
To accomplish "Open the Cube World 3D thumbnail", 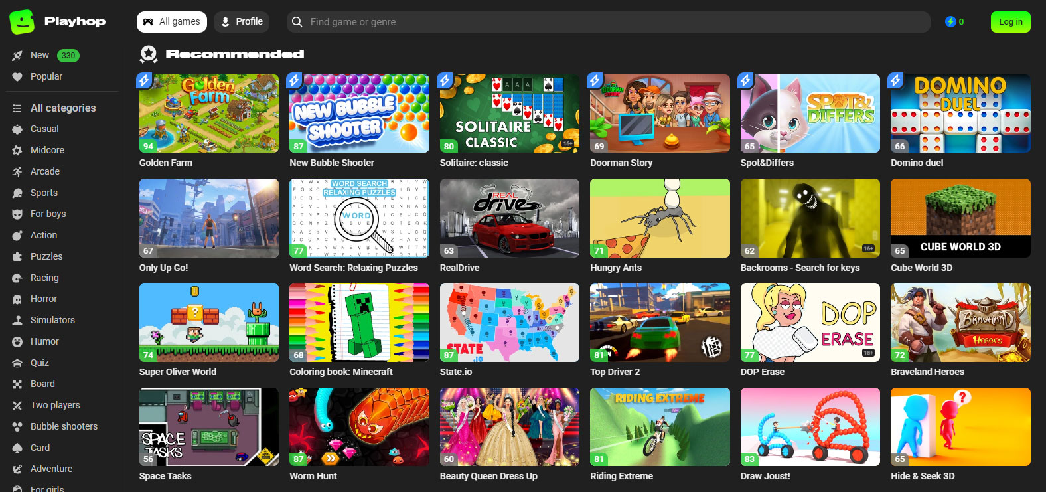I will point(960,218).
